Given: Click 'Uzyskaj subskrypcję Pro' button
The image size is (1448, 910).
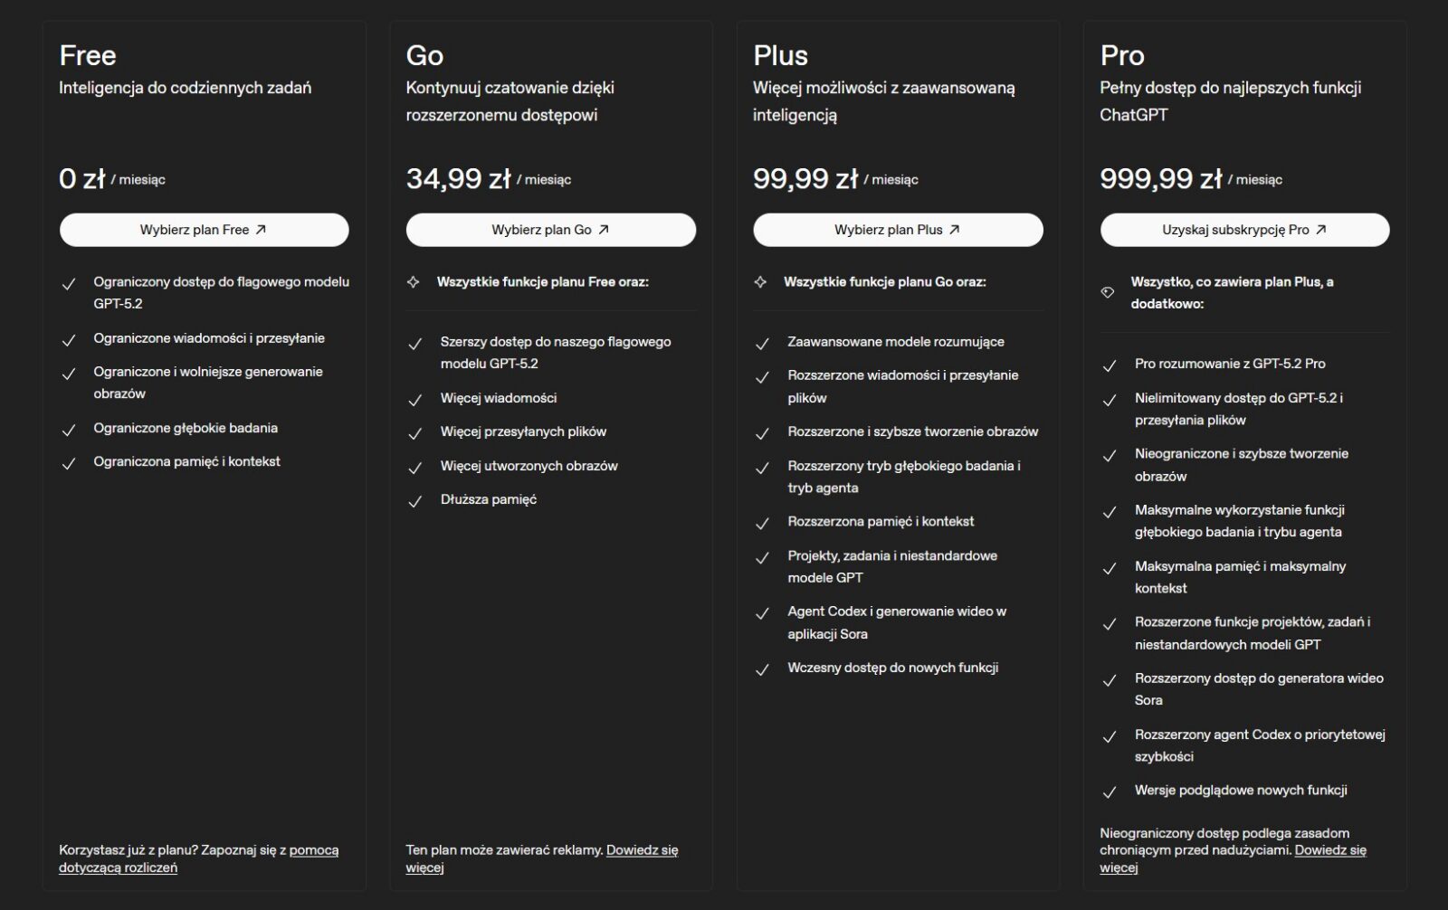Looking at the screenshot, I should pyautogui.click(x=1244, y=230).
